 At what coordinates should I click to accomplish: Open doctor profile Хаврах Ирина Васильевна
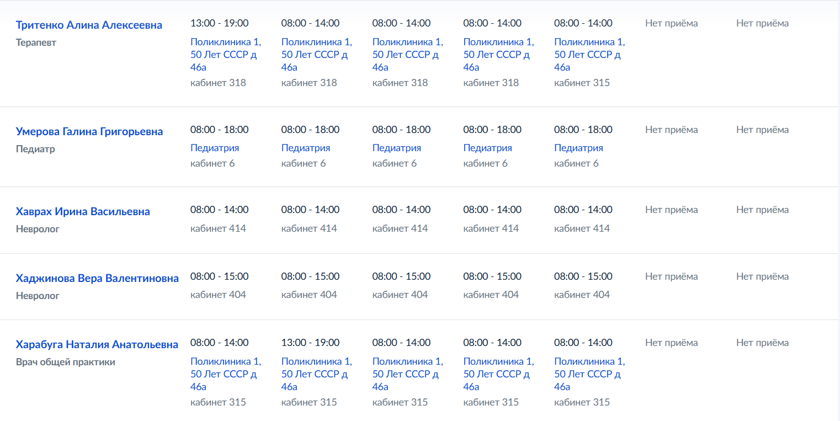(x=83, y=211)
